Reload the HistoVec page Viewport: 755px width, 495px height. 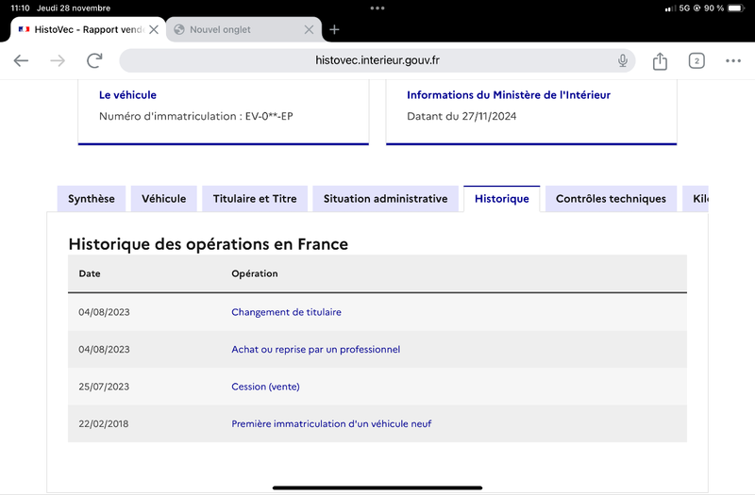click(x=94, y=60)
